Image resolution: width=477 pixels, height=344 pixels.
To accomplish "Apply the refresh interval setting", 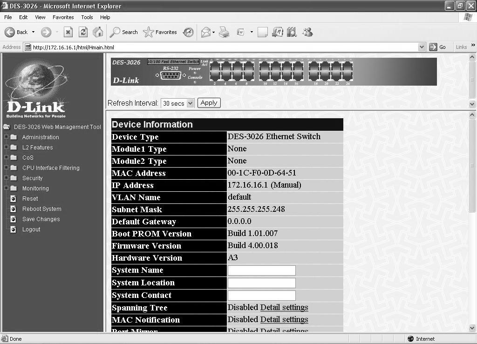I will point(209,103).
